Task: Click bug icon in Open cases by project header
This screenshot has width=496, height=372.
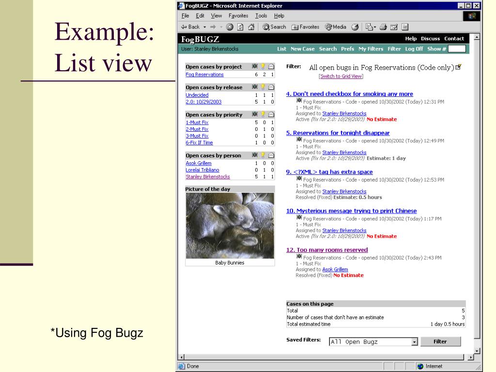Action: pyautogui.click(x=255, y=66)
